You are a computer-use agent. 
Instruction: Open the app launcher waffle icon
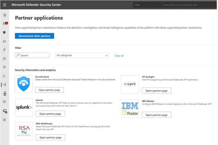coord(5,5)
